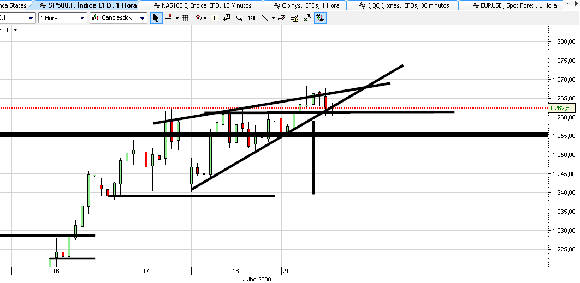This screenshot has height=283, width=580.
Task: Expand the chart symbol label arrow
Action: pos(15,30)
